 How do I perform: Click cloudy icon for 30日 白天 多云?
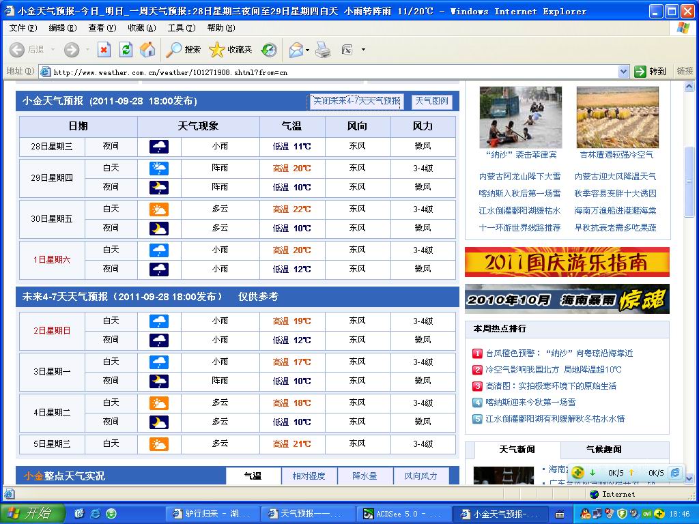[x=159, y=209]
